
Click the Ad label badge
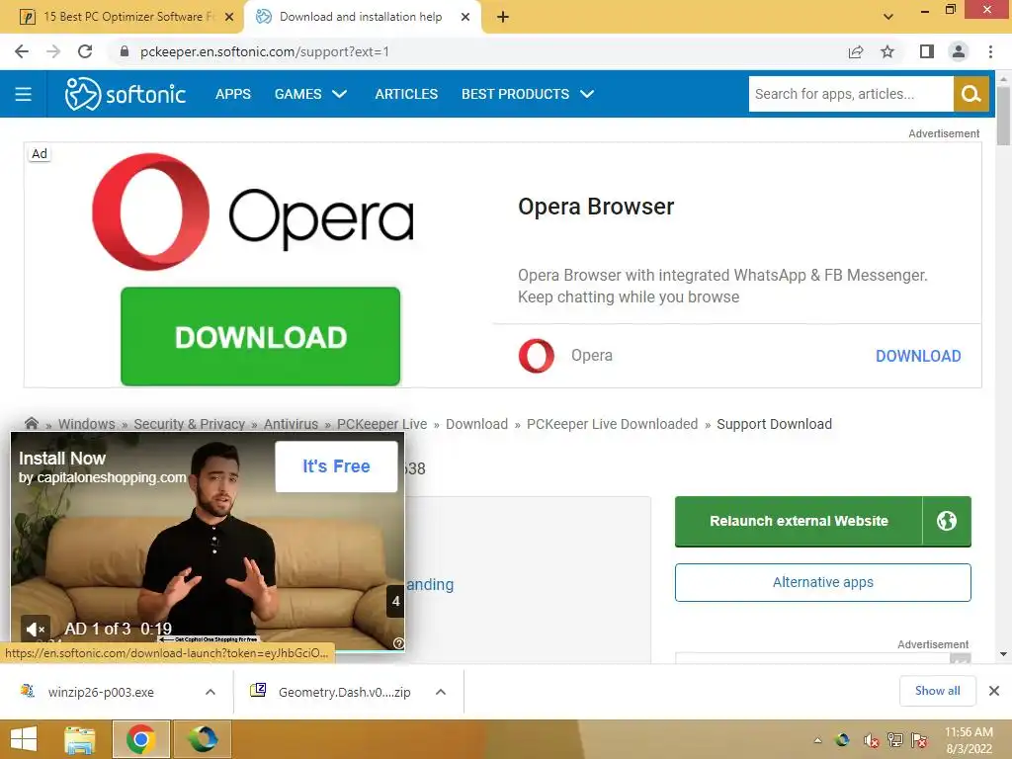coord(40,153)
